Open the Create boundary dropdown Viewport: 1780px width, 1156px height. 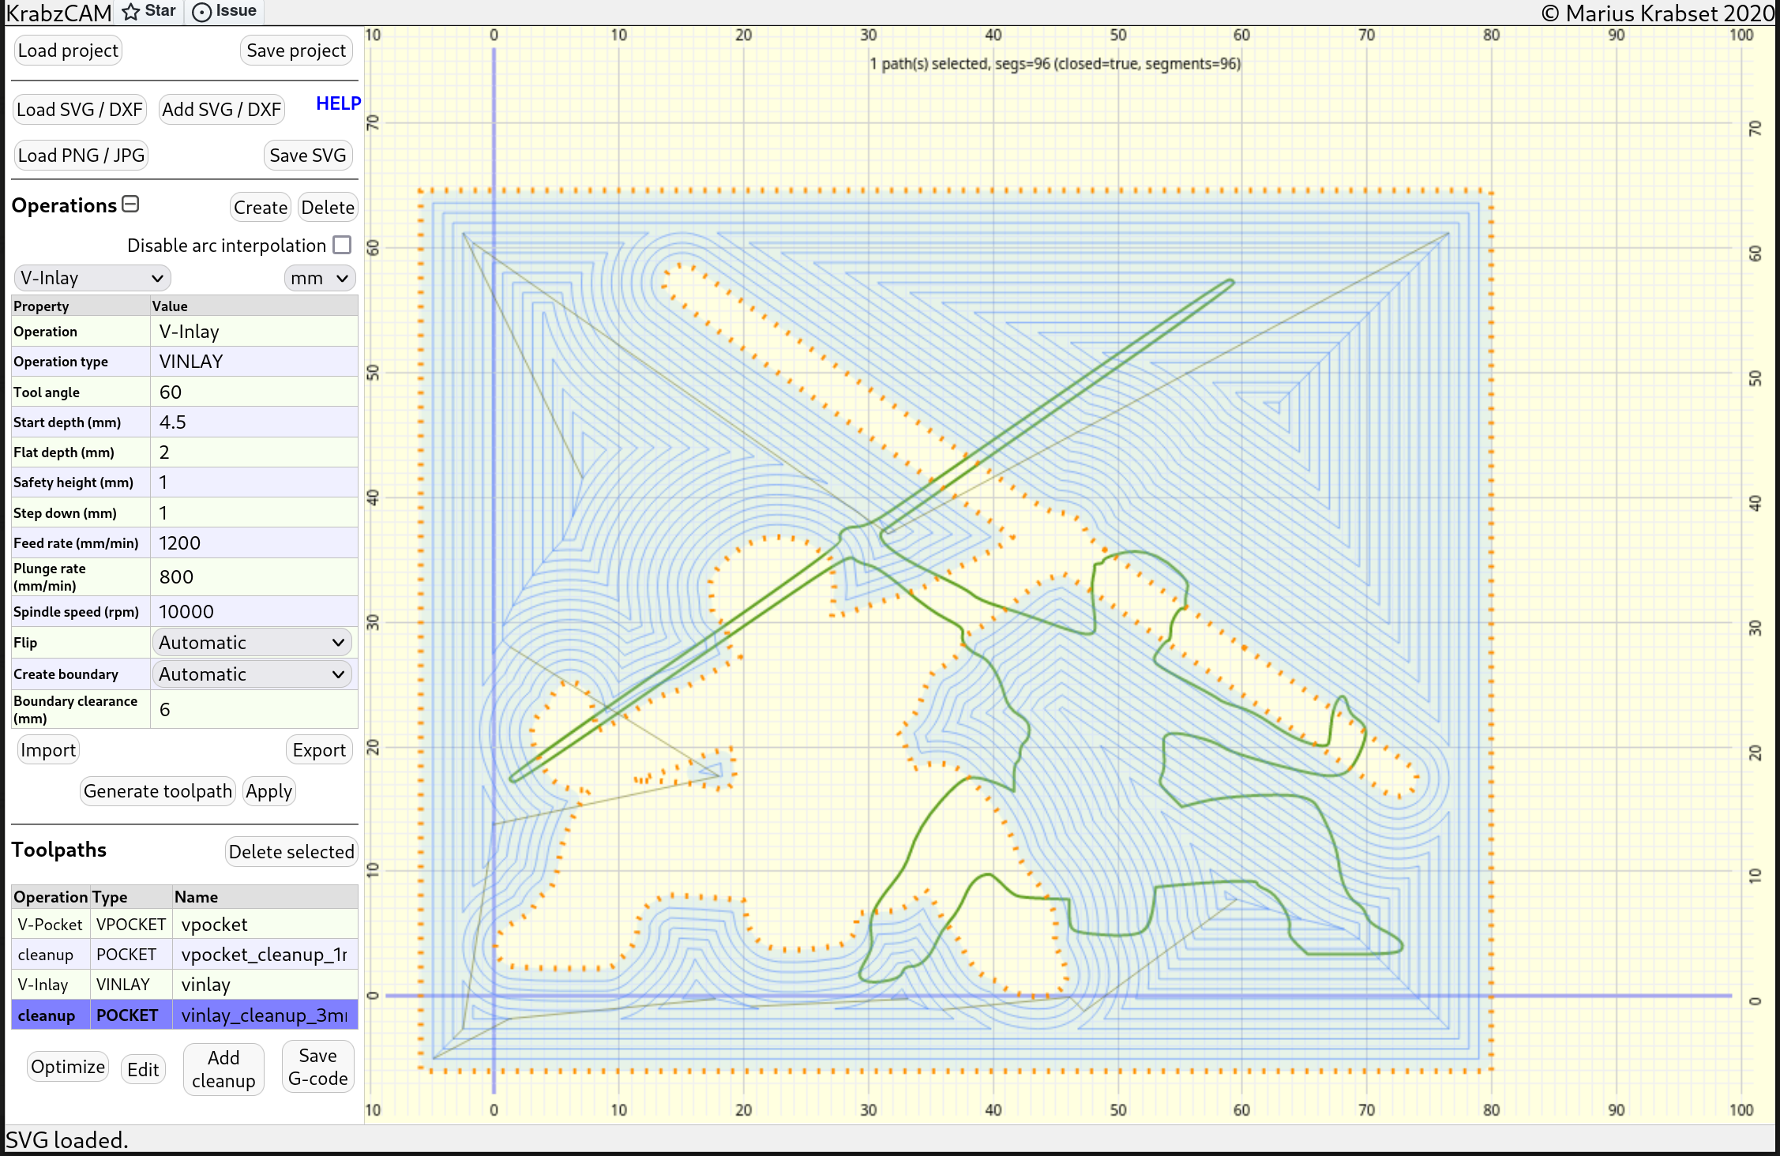tap(252, 674)
